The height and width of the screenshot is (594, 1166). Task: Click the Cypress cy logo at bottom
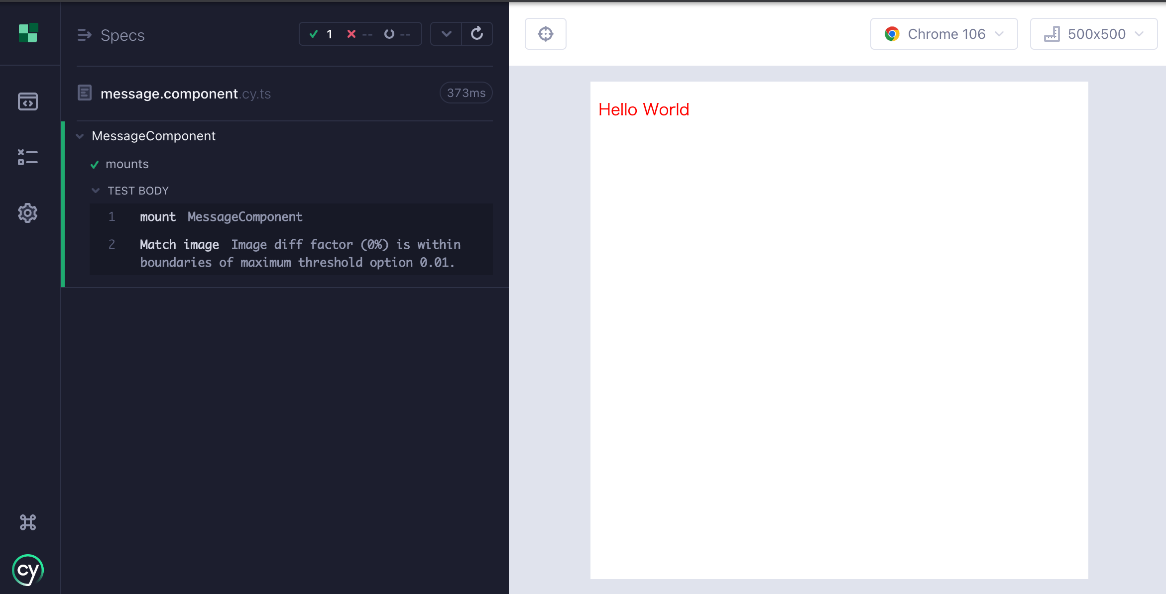[28, 570]
